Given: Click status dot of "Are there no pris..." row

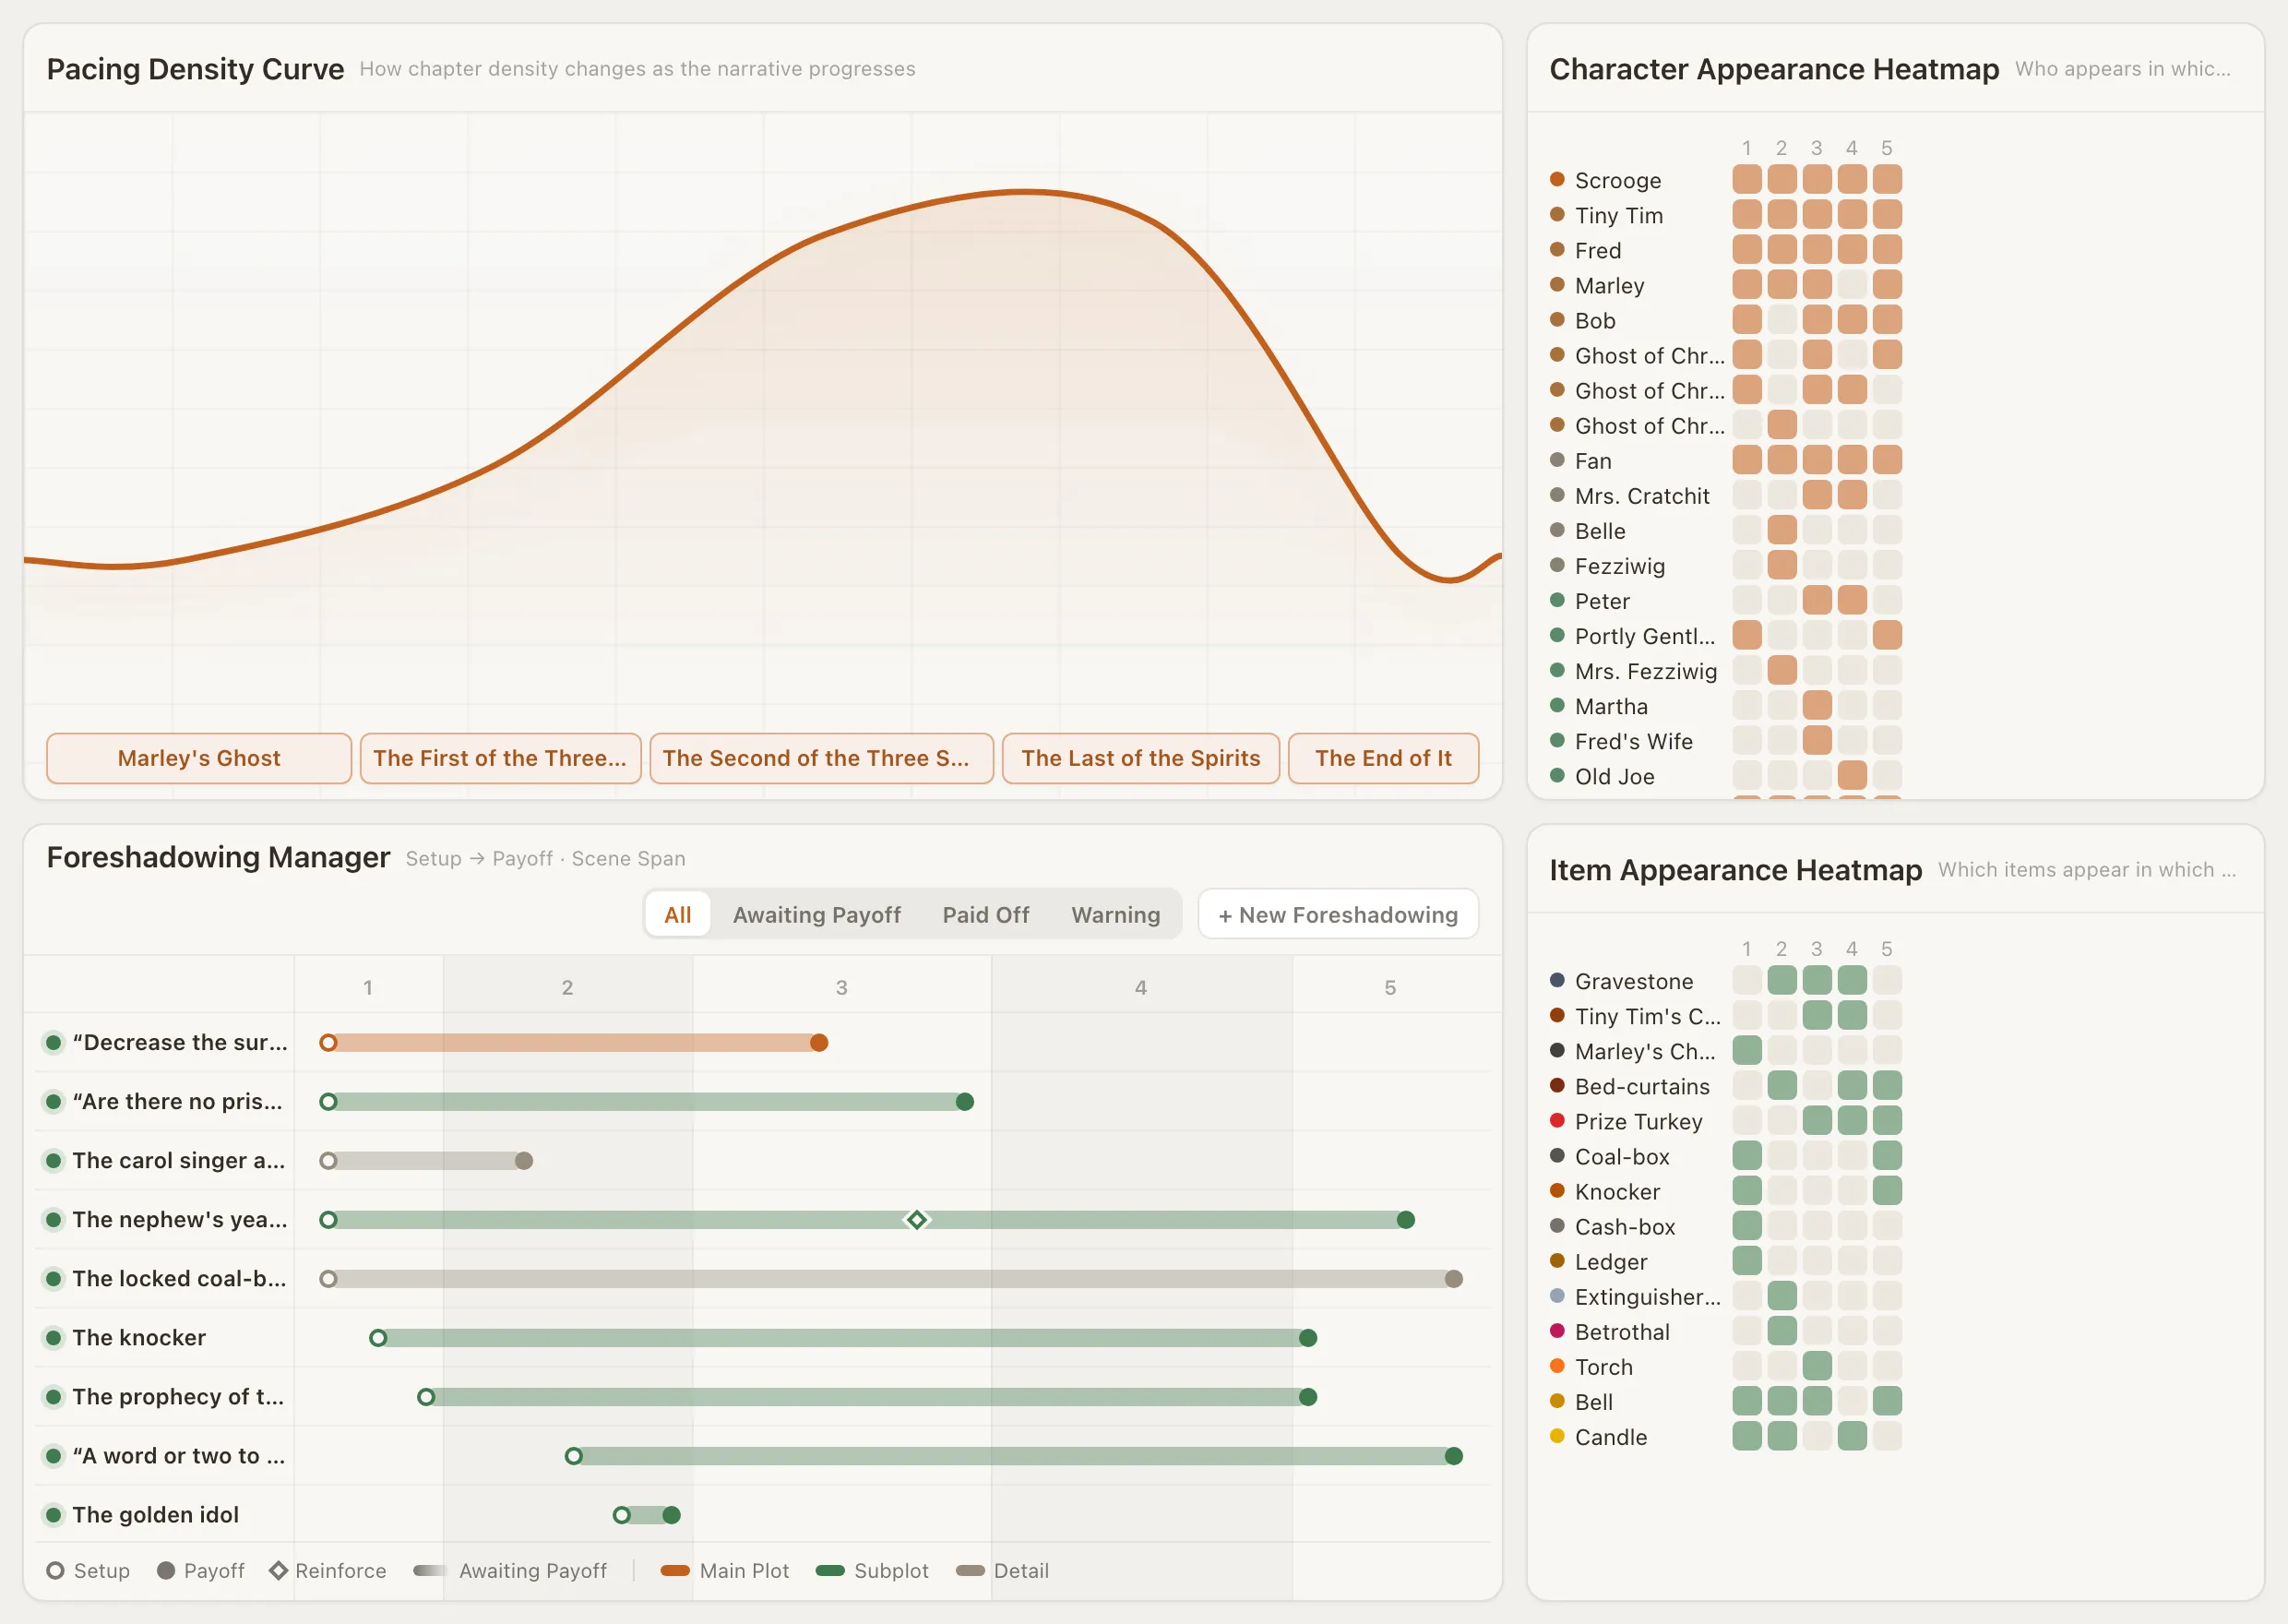Looking at the screenshot, I should tap(54, 1102).
